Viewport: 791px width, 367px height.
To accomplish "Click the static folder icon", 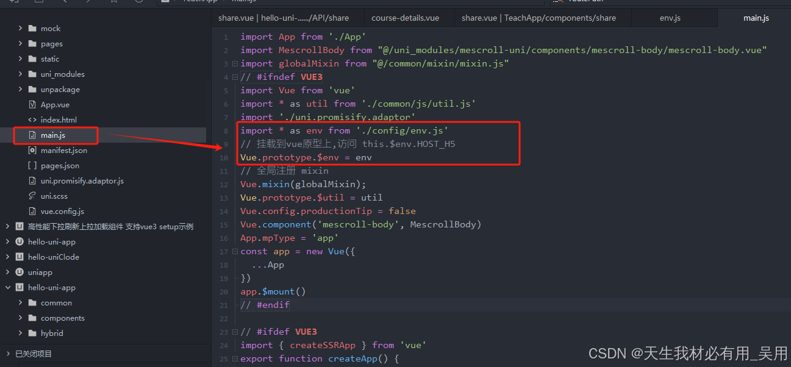I will point(32,59).
